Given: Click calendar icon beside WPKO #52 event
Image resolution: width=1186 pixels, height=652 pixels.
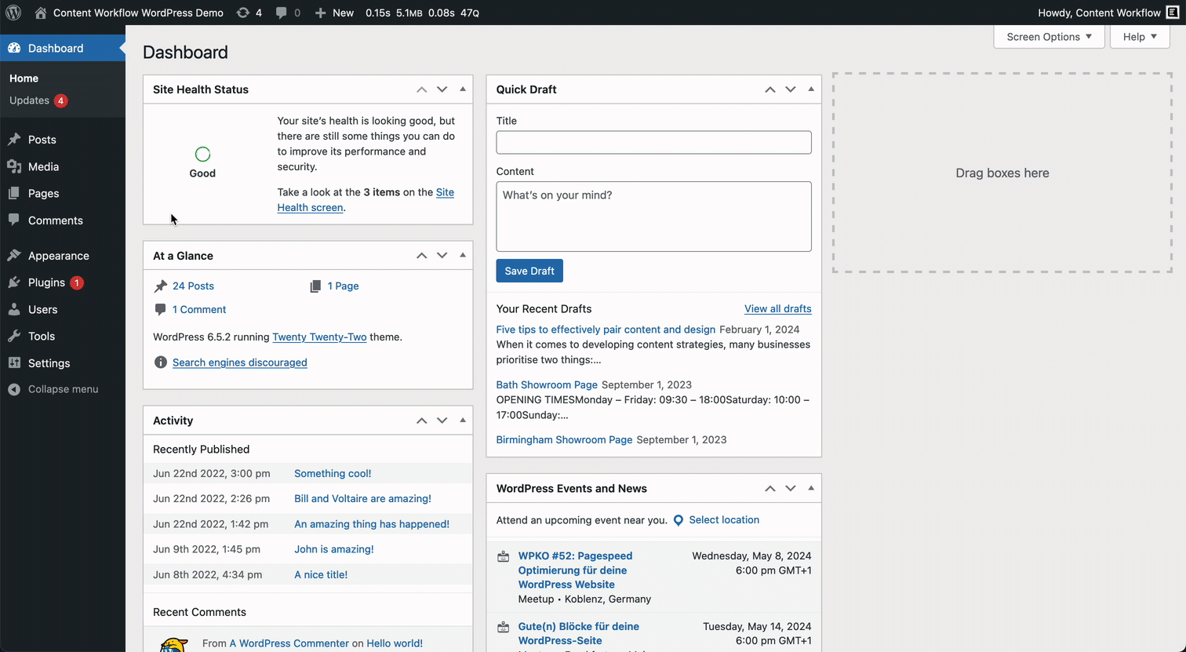Looking at the screenshot, I should pyautogui.click(x=504, y=556).
